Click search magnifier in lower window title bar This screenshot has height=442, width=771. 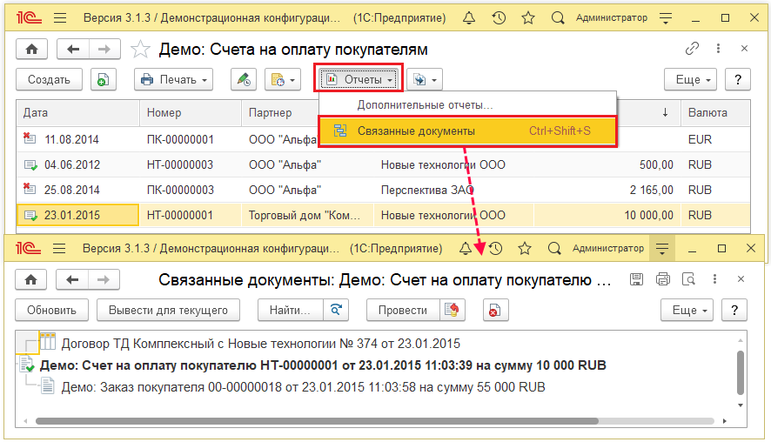point(554,249)
